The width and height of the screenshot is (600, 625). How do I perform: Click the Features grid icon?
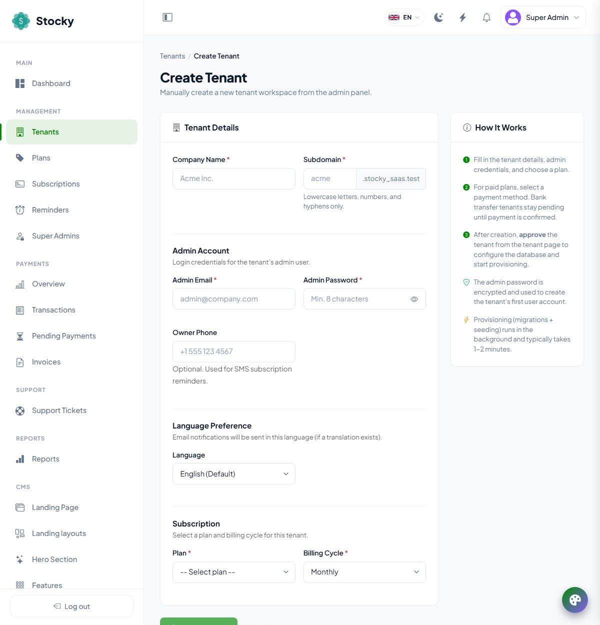20,585
